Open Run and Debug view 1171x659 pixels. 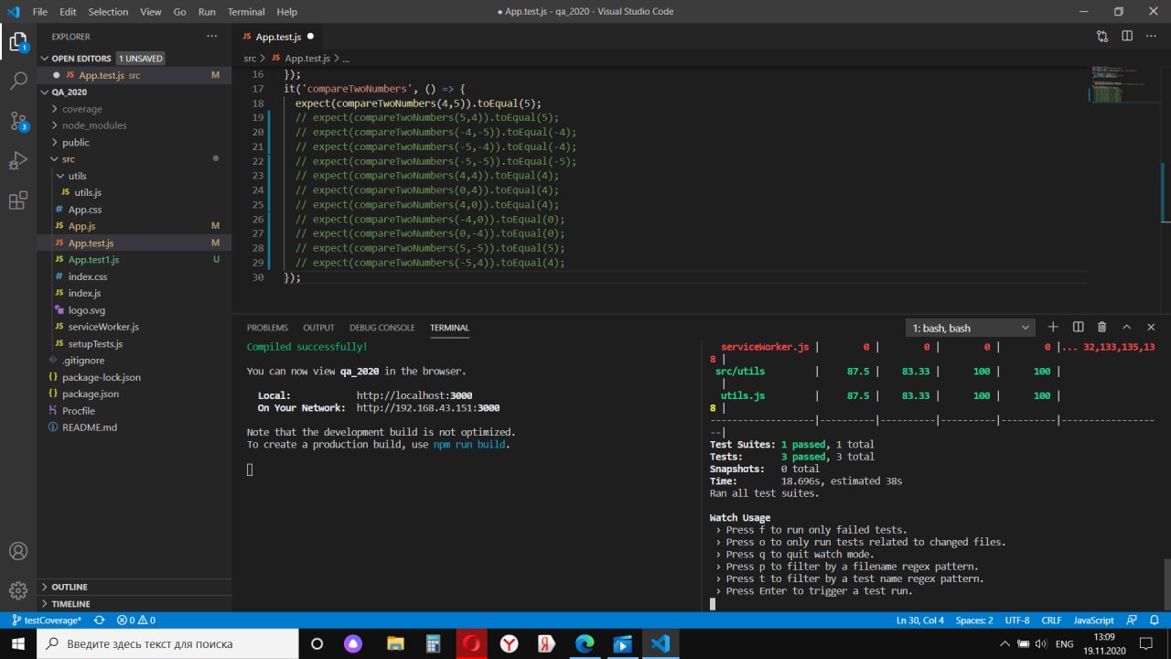[18, 161]
